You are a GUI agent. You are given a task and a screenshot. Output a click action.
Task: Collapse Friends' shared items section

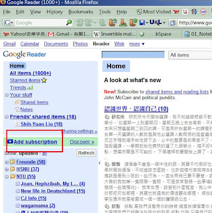click(x=7, y=117)
